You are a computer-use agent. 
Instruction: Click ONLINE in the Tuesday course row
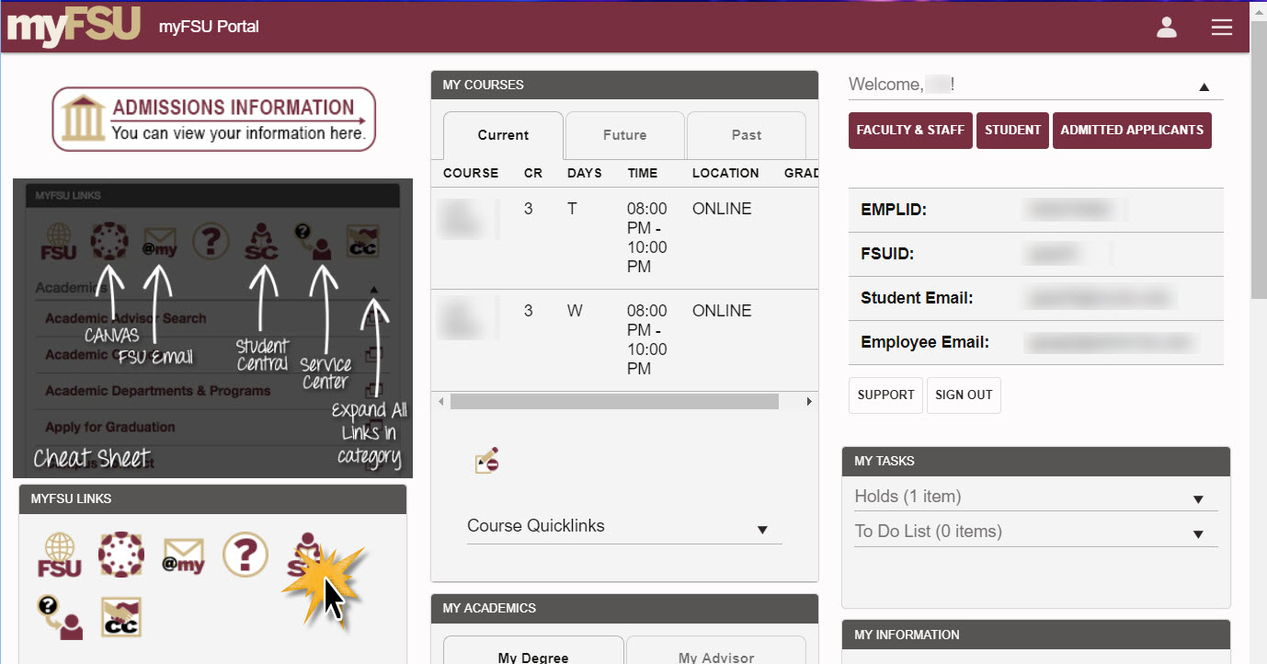[722, 209]
